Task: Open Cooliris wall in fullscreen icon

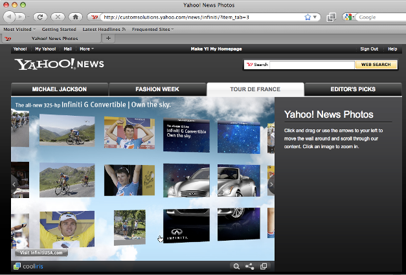Action: tap(264, 266)
